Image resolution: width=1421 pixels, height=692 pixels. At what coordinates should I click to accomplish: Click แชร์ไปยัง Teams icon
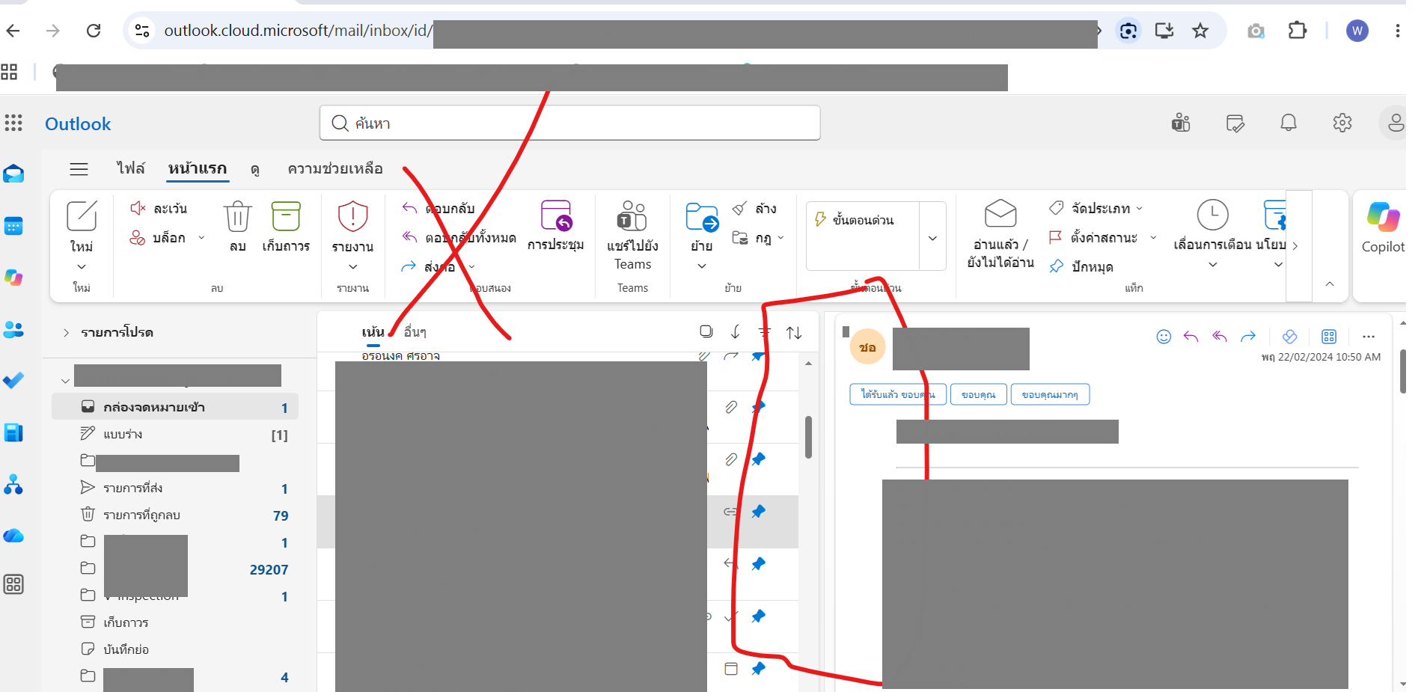(632, 215)
